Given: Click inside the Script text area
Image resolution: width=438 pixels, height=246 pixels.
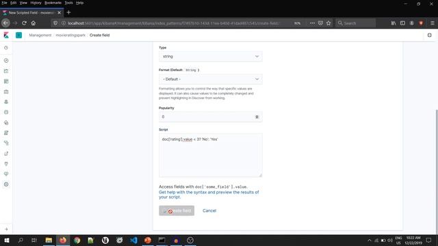Looking at the screenshot, I should coord(210,155).
